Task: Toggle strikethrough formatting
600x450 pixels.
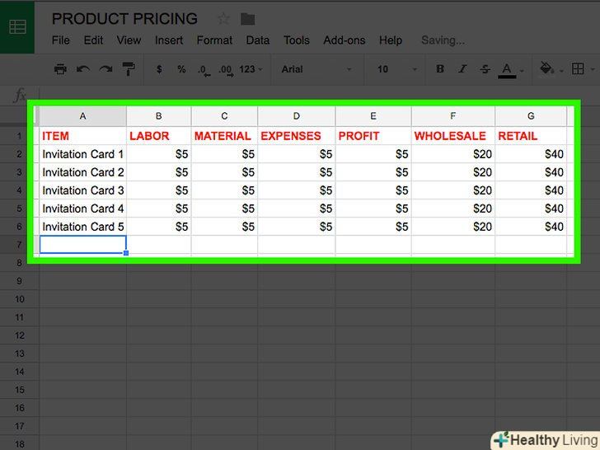Action: (x=485, y=69)
